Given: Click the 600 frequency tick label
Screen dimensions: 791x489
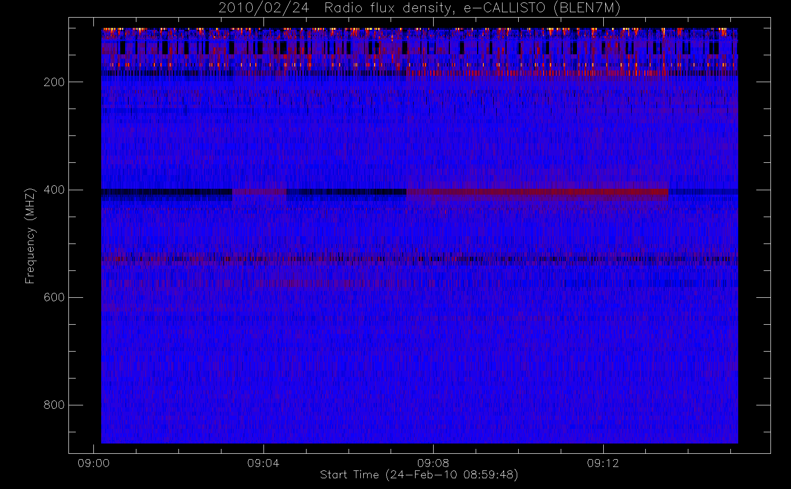Looking at the screenshot, I should (54, 297).
